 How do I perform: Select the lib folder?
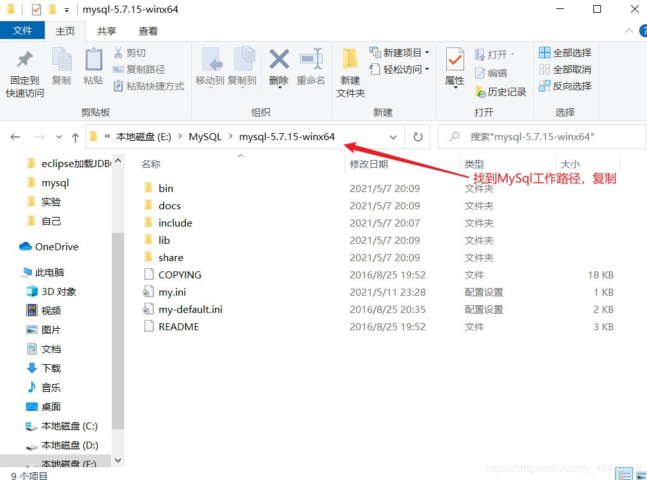pyautogui.click(x=164, y=241)
